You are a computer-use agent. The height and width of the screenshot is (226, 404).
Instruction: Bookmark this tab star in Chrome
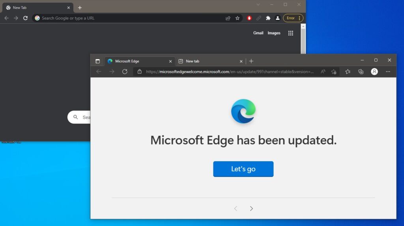[x=237, y=18]
